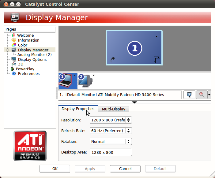Click the PowerPlay battery icon
Viewport: 215px width, 178px height.
[13, 69]
